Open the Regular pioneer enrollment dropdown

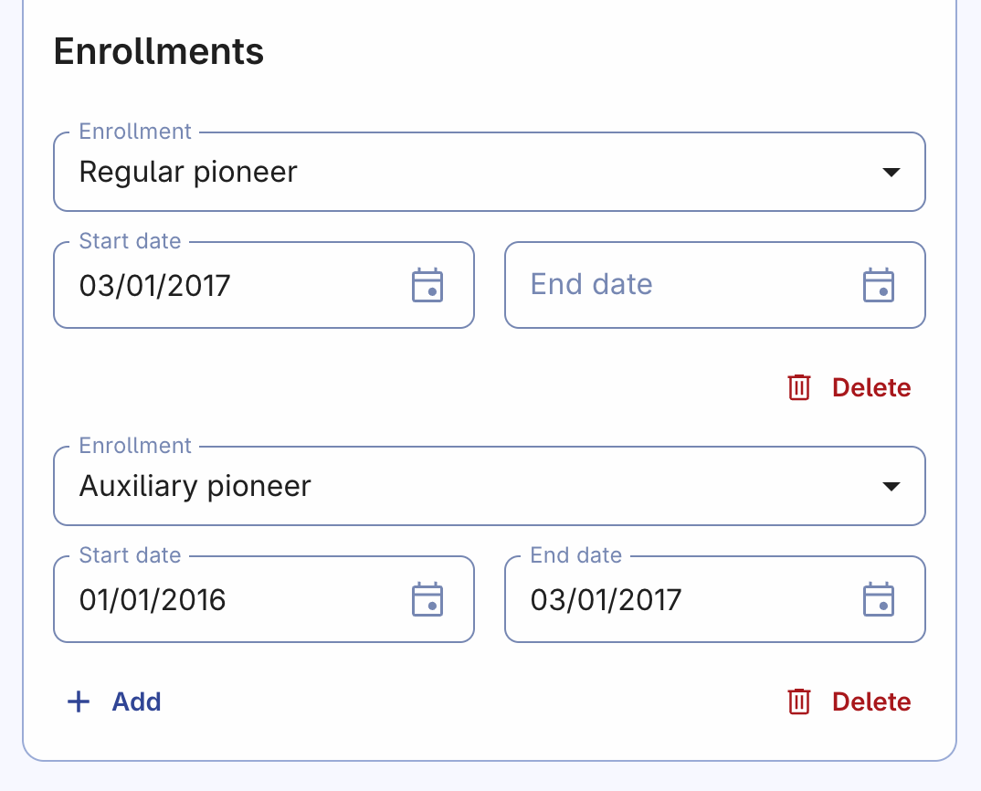pos(490,172)
